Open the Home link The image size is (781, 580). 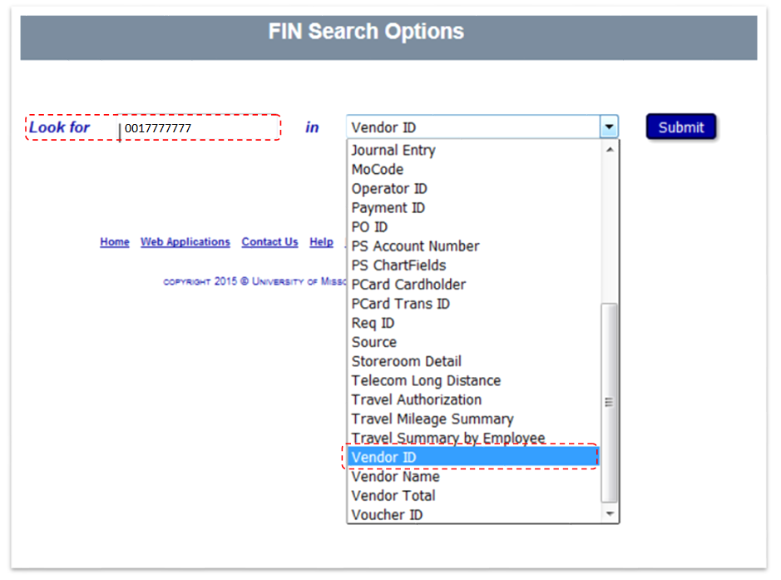[114, 242]
